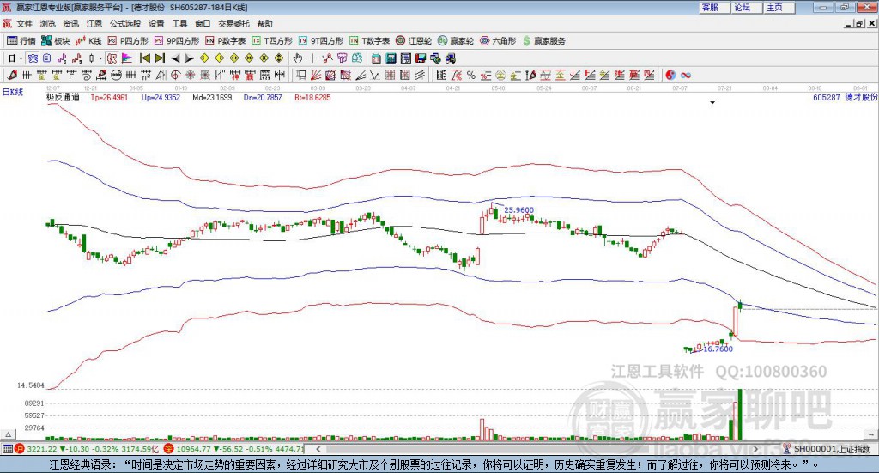Select the zigzag wave line tool

375,75
